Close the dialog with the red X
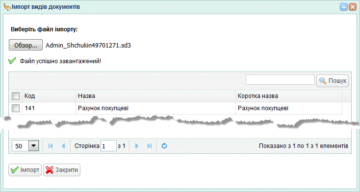 click(353, 7)
